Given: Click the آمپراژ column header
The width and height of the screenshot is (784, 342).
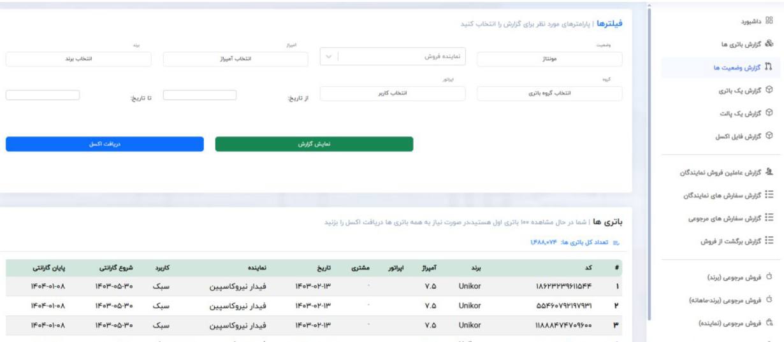Looking at the screenshot, I should [x=430, y=267].
